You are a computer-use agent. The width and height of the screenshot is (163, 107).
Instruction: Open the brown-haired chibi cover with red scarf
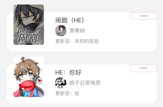tap(29, 77)
